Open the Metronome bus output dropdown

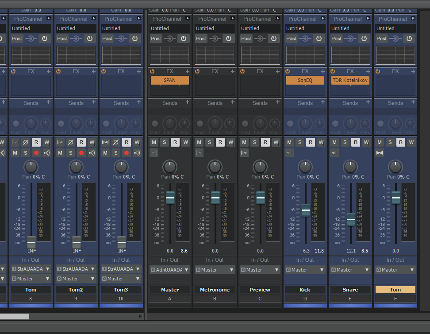pos(215,270)
